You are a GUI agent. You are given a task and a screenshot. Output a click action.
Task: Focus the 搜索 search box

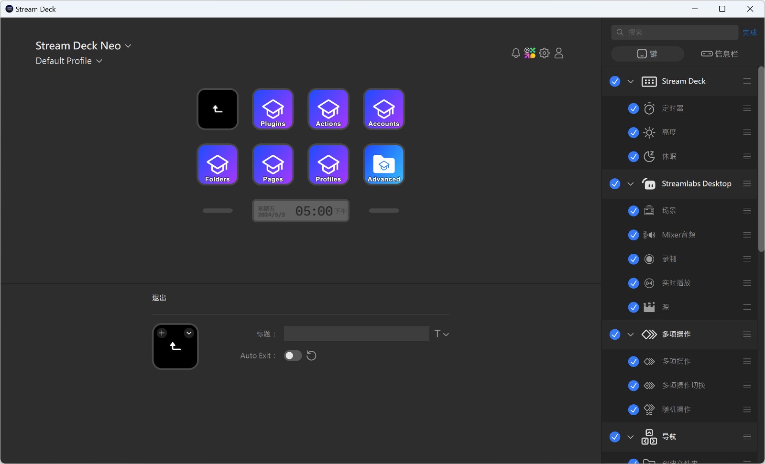[x=675, y=32]
